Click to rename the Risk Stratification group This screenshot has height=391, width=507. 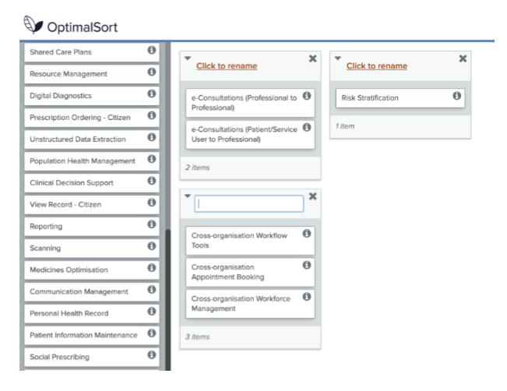click(x=377, y=66)
